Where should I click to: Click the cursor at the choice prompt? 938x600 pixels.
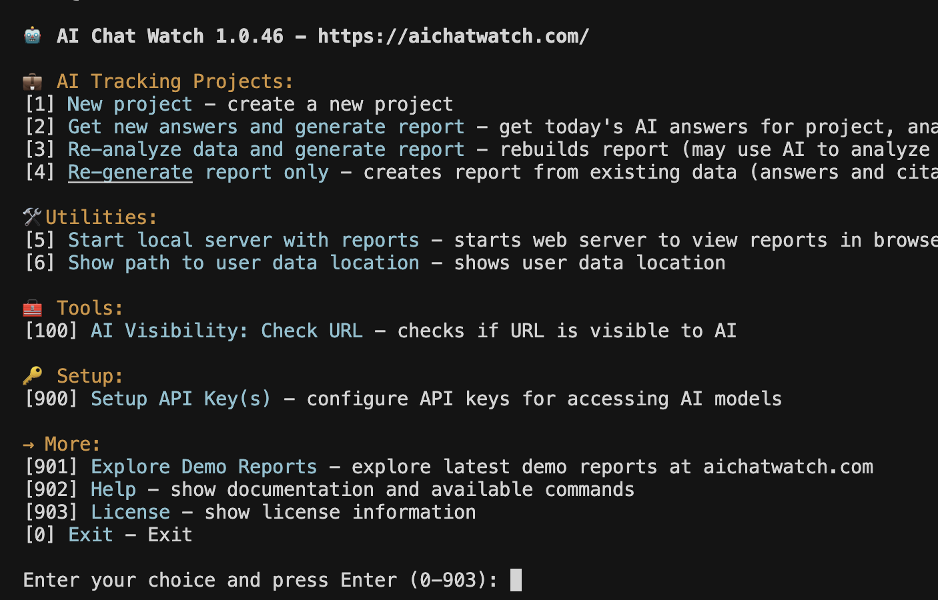(x=516, y=580)
